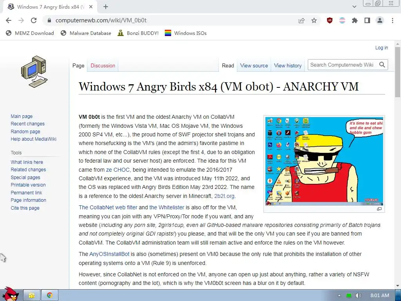Open the Bonzi BUDDY! bookmark

tap(138, 33)
